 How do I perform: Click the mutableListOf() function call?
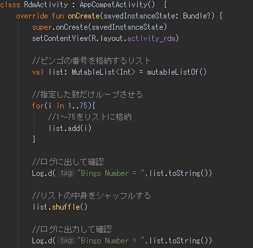click(177, 72)
